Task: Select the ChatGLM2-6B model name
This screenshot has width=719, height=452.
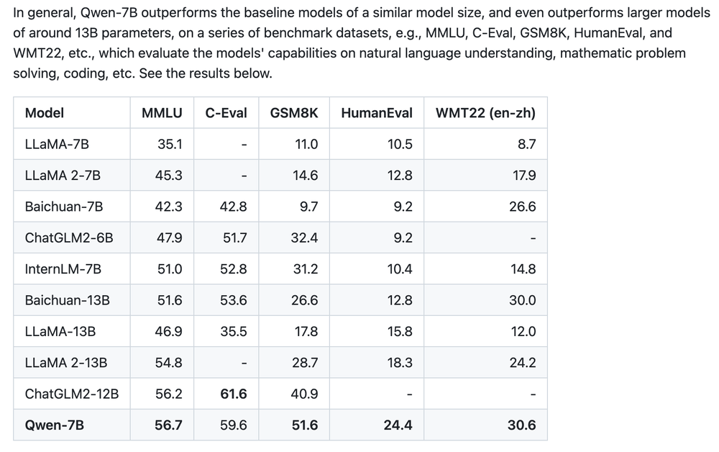Action: click(69, 238)
